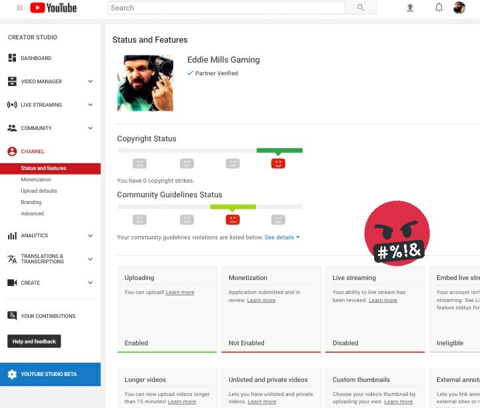Open Branding in channel submenu
The height and width of the screenshot is (408, 480).
31,202
